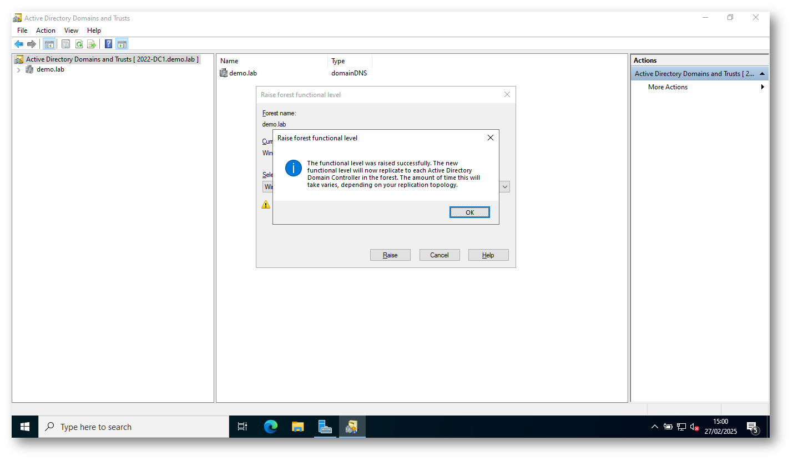The width and height of the screenshot is (793, 461).
Task: Click the blue information icon in the message dialog
Action: pos(294,168)
